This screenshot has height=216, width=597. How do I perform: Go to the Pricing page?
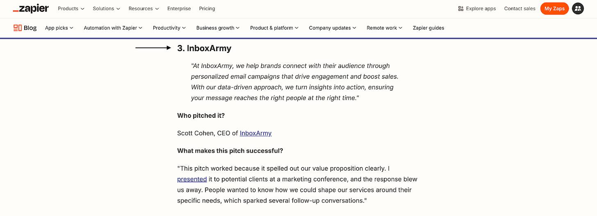click(207, 9)
